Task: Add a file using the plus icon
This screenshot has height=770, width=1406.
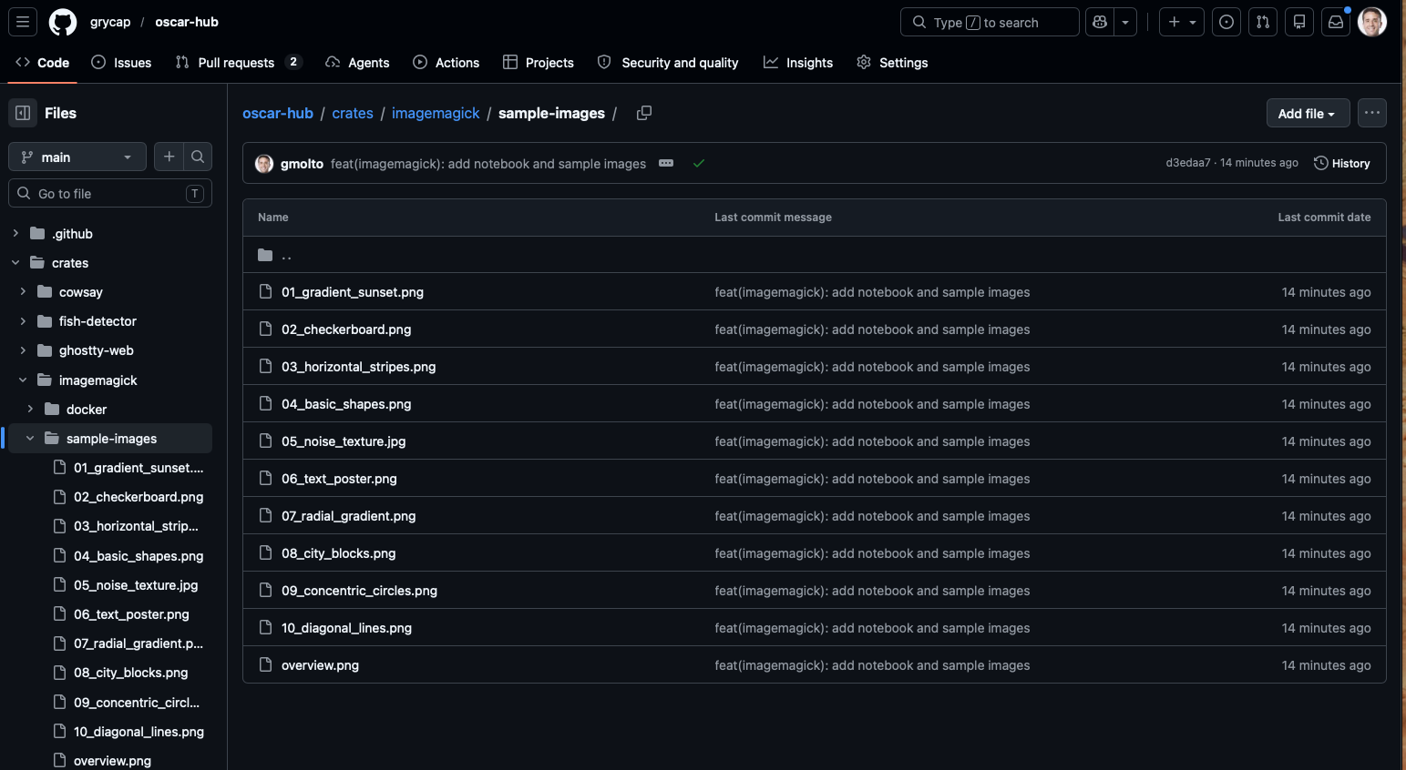Action: (169, 157)
